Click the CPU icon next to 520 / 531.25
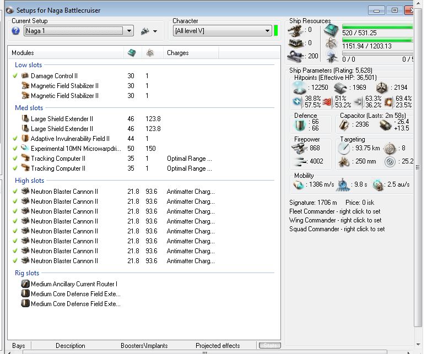 click(x=331, y=30)
